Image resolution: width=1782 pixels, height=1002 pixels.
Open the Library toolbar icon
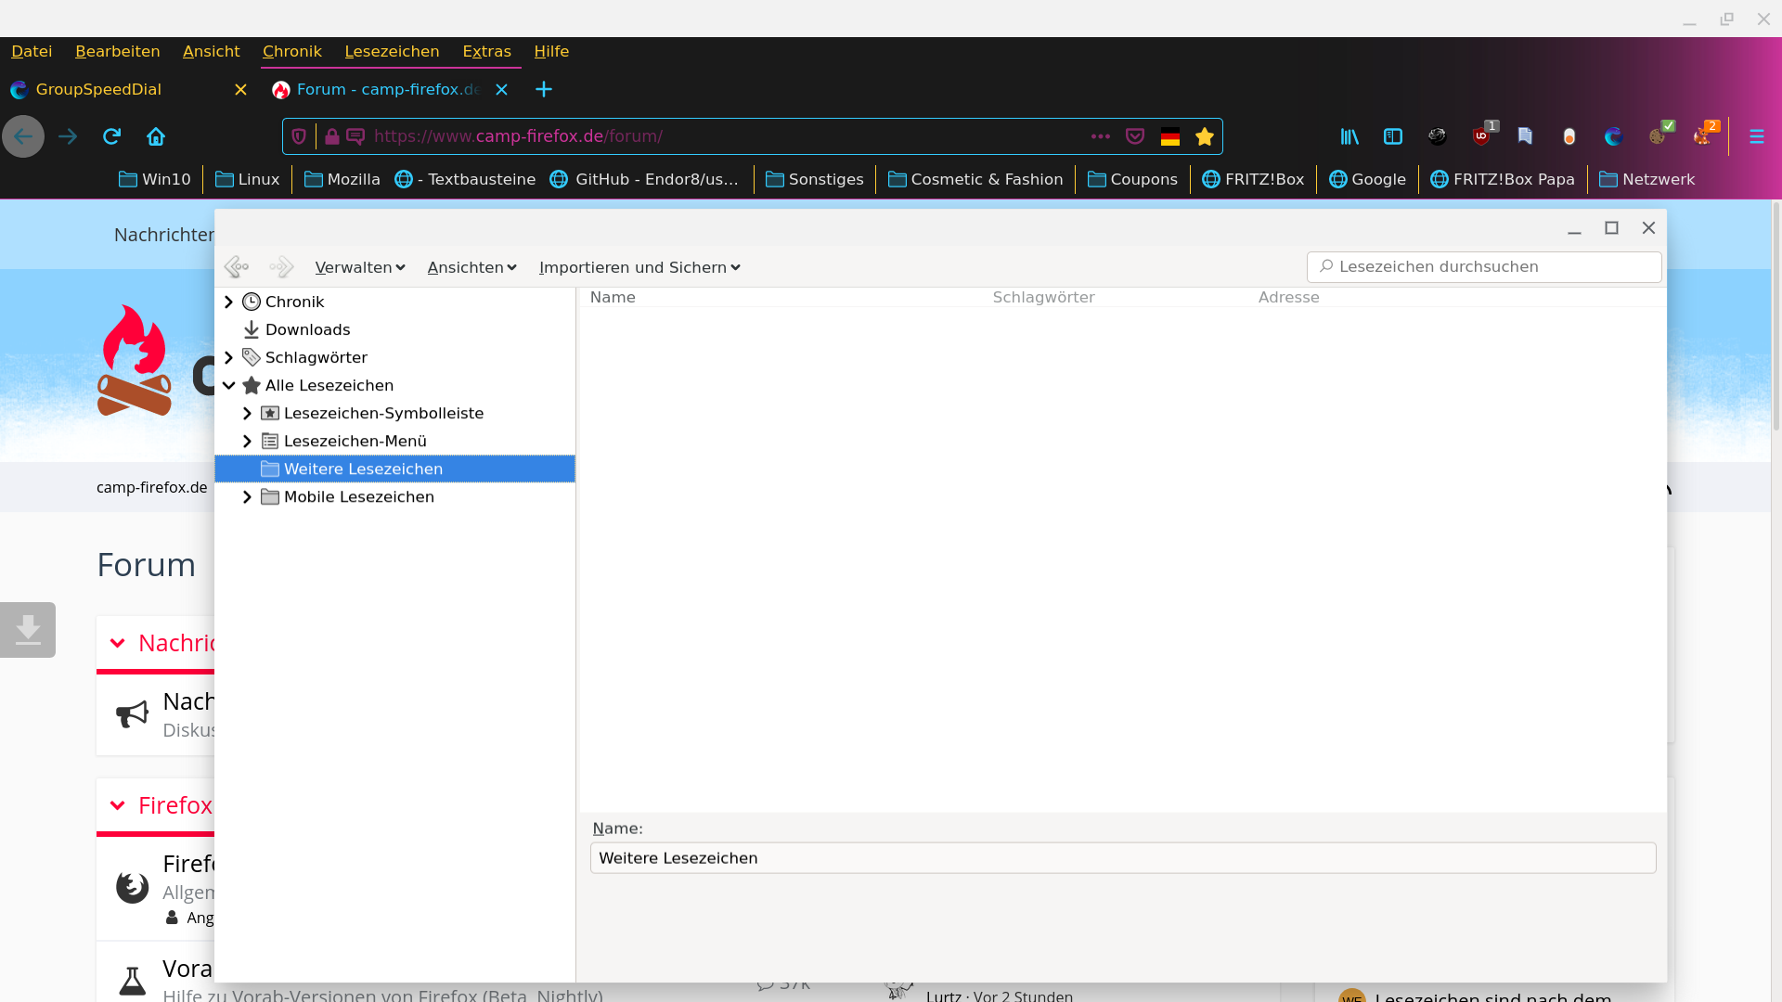1349,136
